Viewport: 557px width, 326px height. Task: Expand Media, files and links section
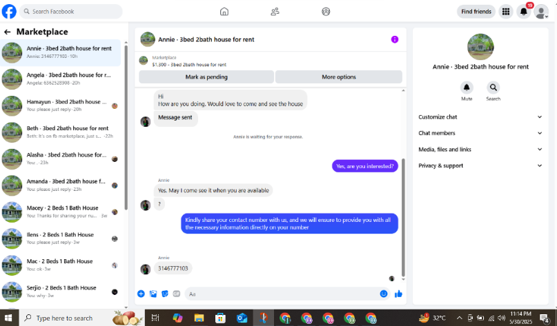[480, 150]
